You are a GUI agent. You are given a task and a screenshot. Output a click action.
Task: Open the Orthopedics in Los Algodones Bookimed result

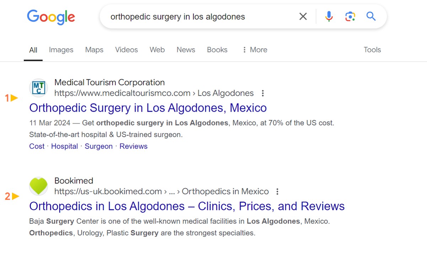pyautogui.click(x=187, y=206)
